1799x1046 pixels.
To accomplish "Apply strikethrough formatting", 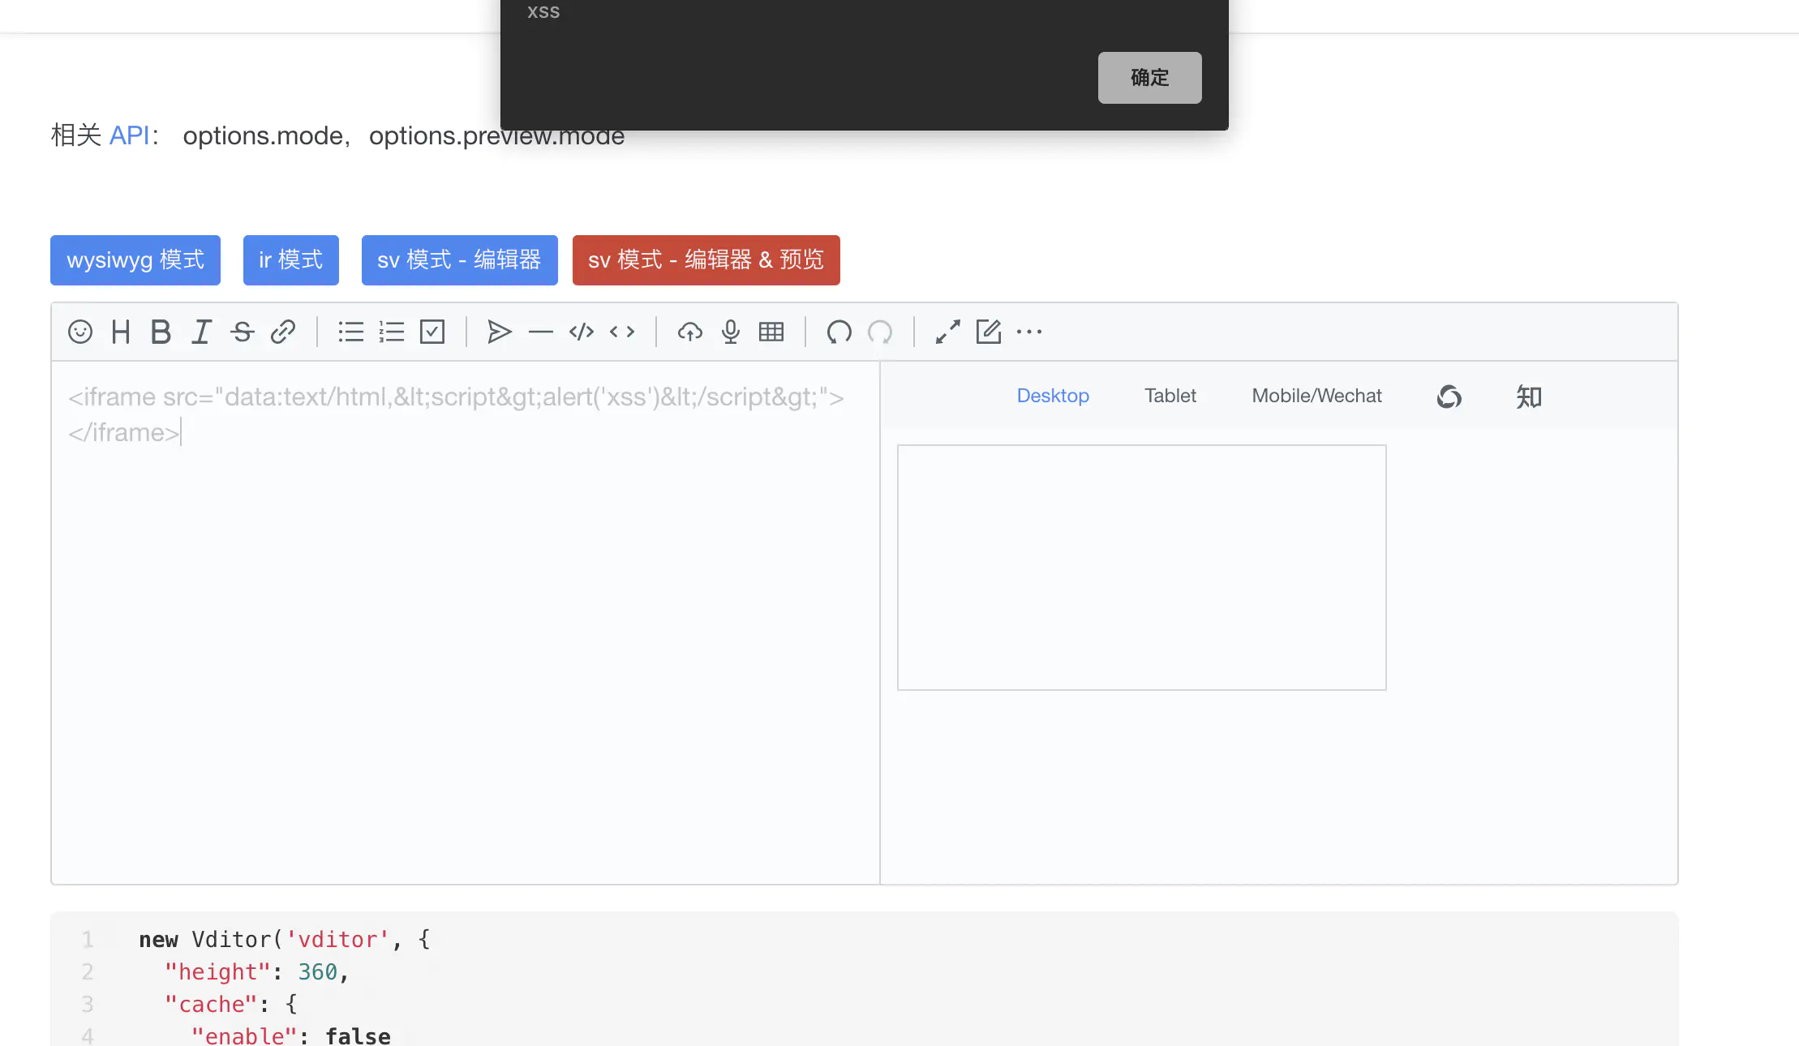I will 242,332.
